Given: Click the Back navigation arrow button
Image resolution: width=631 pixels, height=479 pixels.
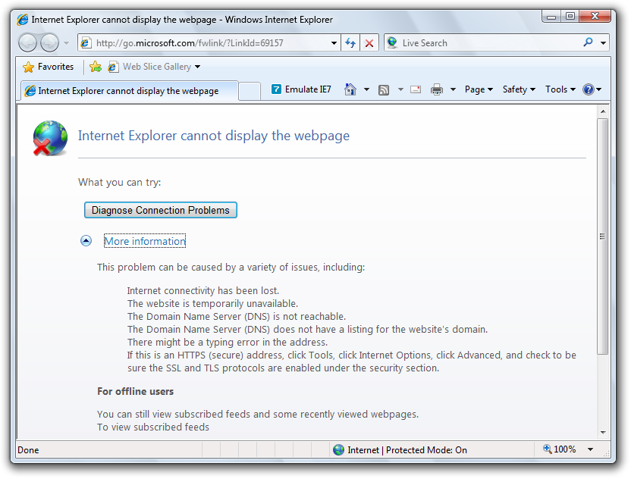Looking at the screenshot, I should (27, 42).
